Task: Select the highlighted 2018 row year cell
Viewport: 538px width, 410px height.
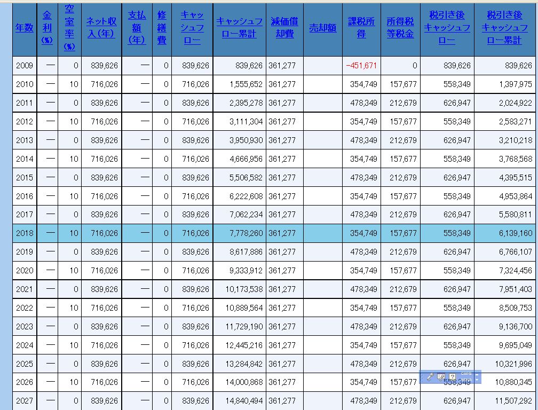Action: pos(25,233)
